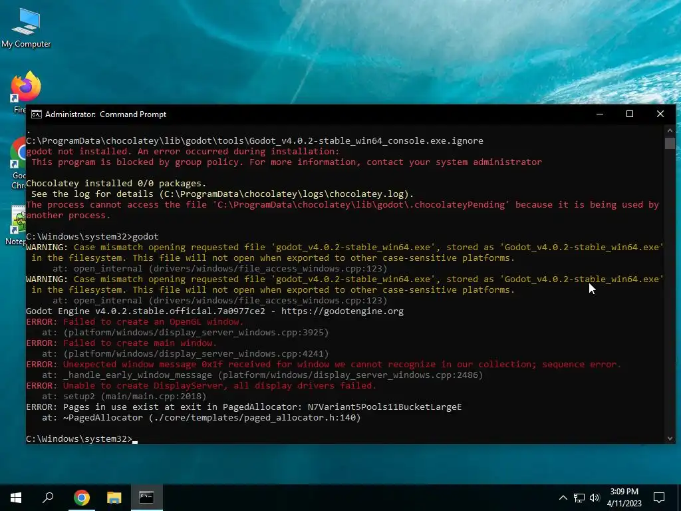Click the https://godotengine.org URL text
Viewport: 681px width, 511px height.
pos(342,311)
